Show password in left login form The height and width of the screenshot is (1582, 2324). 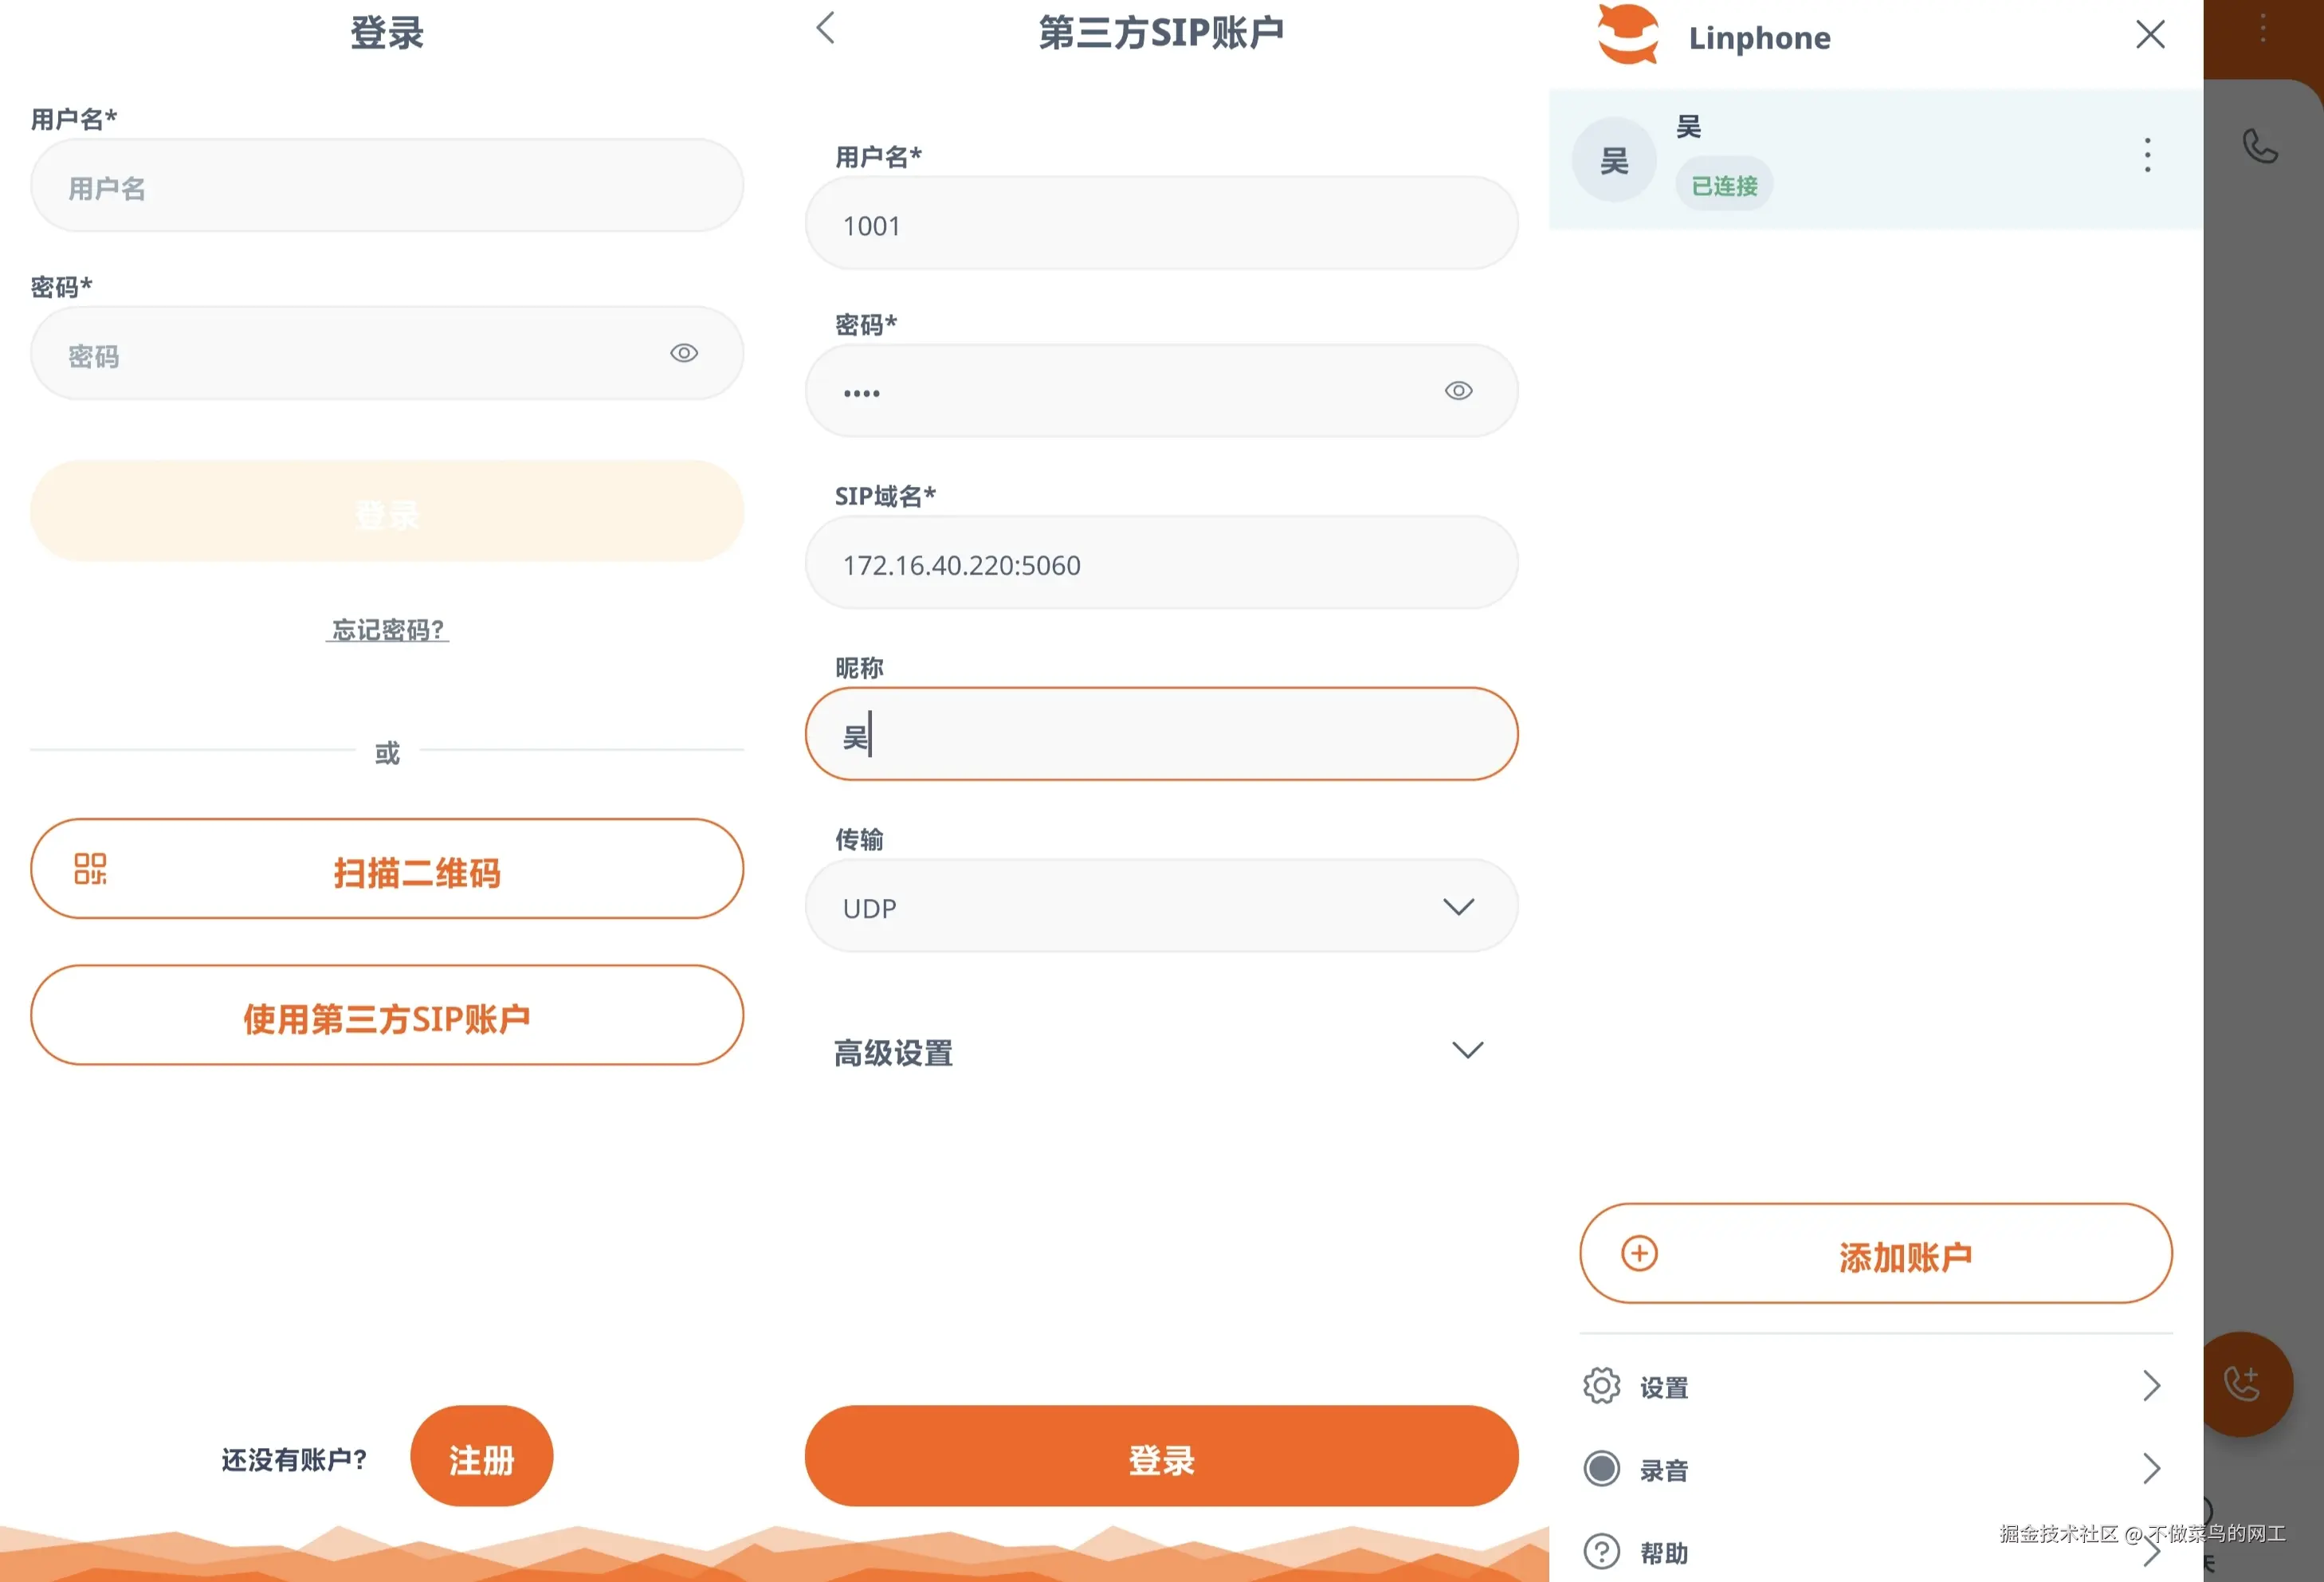click(684, 353)
